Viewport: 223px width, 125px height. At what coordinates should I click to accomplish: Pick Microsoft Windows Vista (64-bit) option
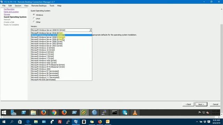pos(61,60)
